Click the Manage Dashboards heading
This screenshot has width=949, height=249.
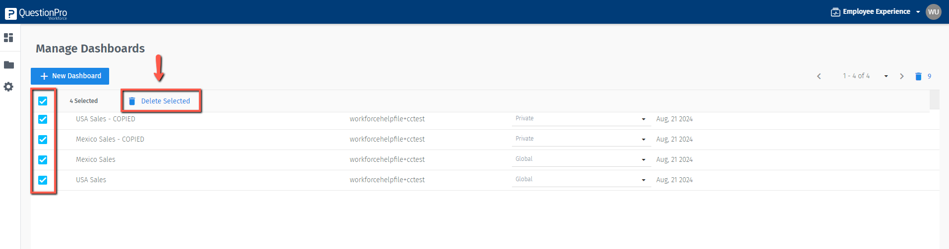[90, 49]
